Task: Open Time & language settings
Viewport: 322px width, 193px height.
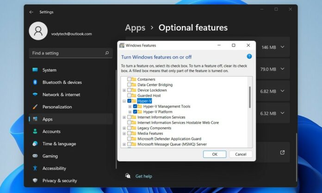Action: pyautogui.click(x=71, y=144)
